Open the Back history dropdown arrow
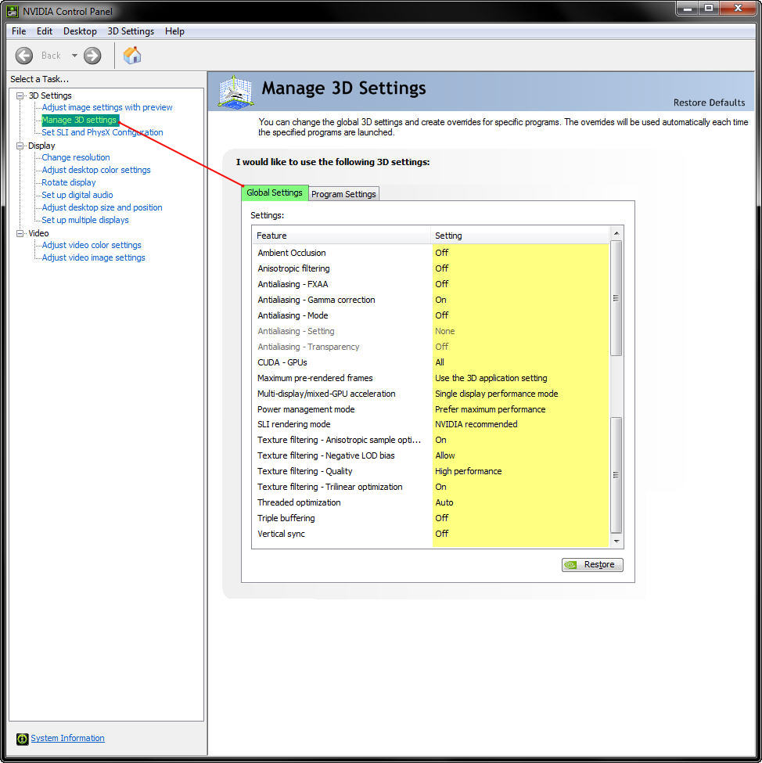The width and height of the screenshot is (762, 763). [x=74, y=56]
